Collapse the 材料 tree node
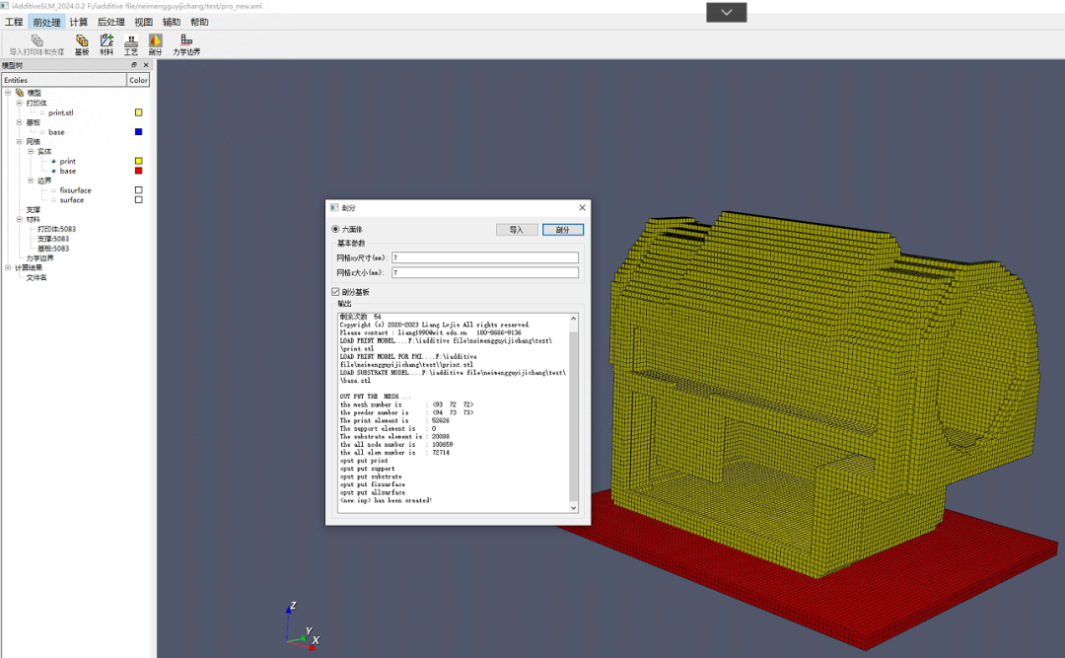This screenshot has height=658, width=1065. point(20,219)
